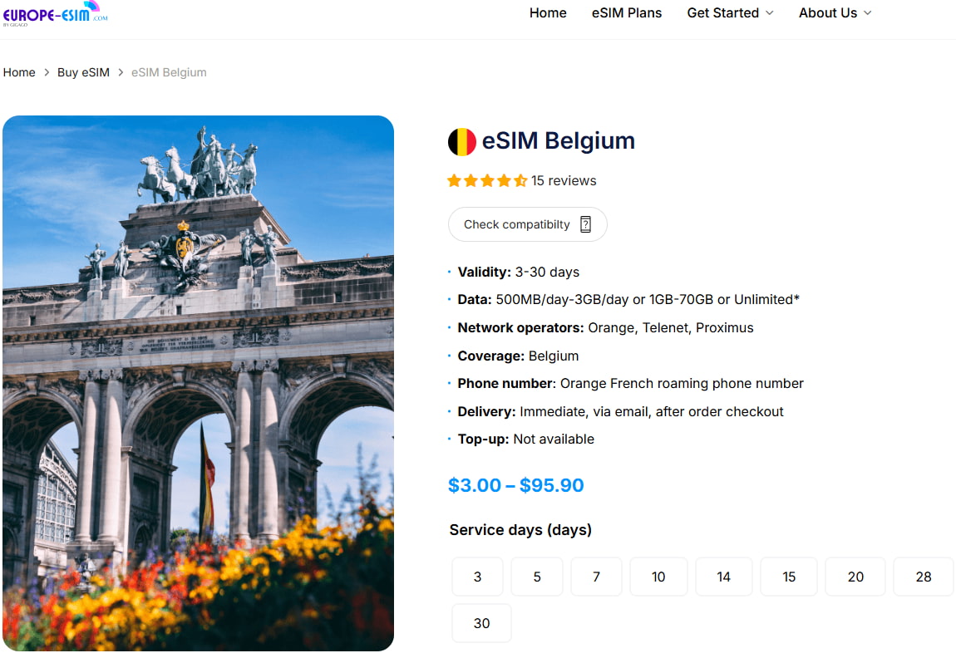The height and width of the screenshot is (653, 956).
Task: Expand the About Us dropdown
Action: (x=828, y=12)
